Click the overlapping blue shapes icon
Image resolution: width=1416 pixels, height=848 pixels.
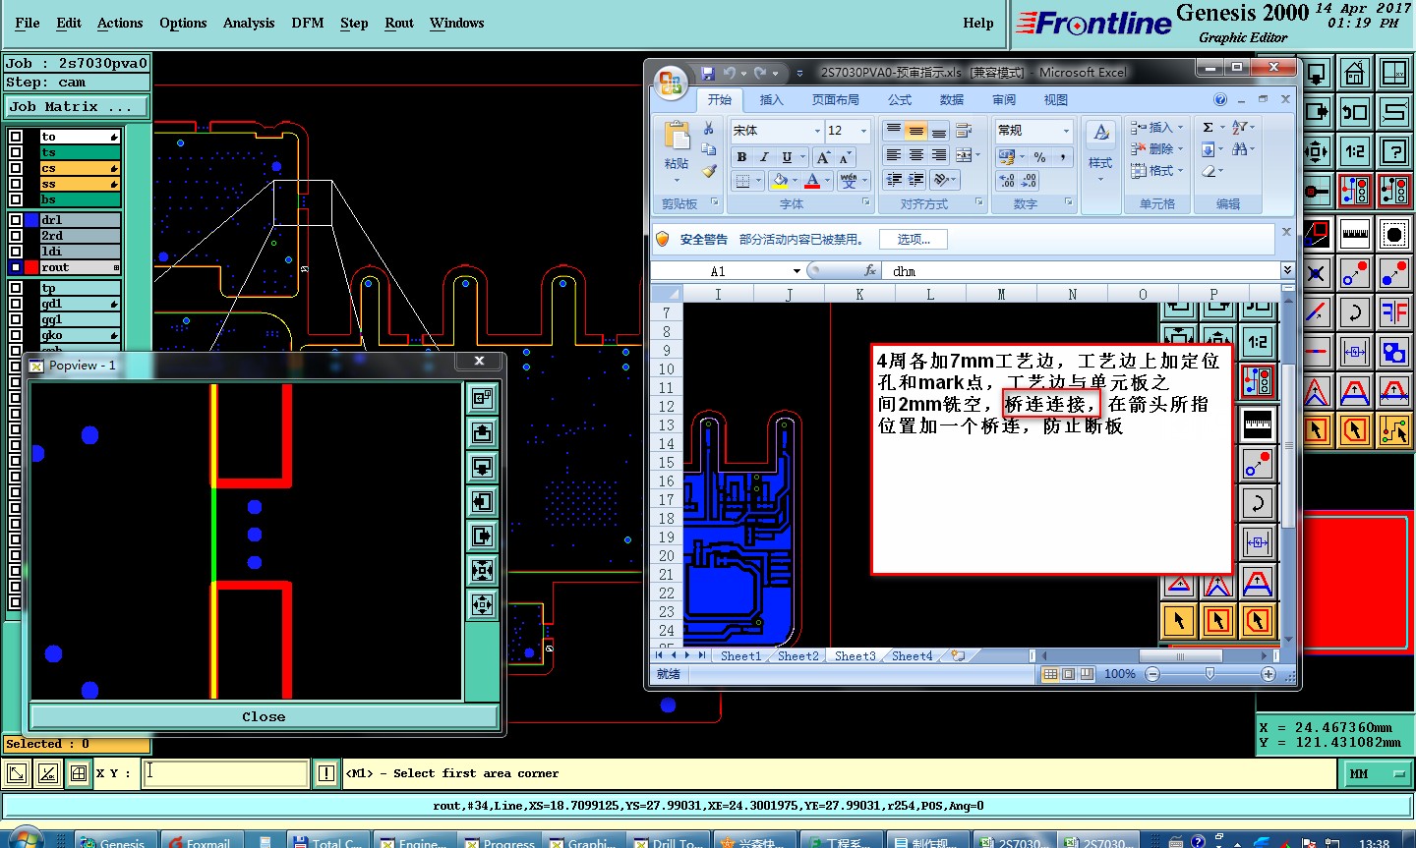(1393, 352)
